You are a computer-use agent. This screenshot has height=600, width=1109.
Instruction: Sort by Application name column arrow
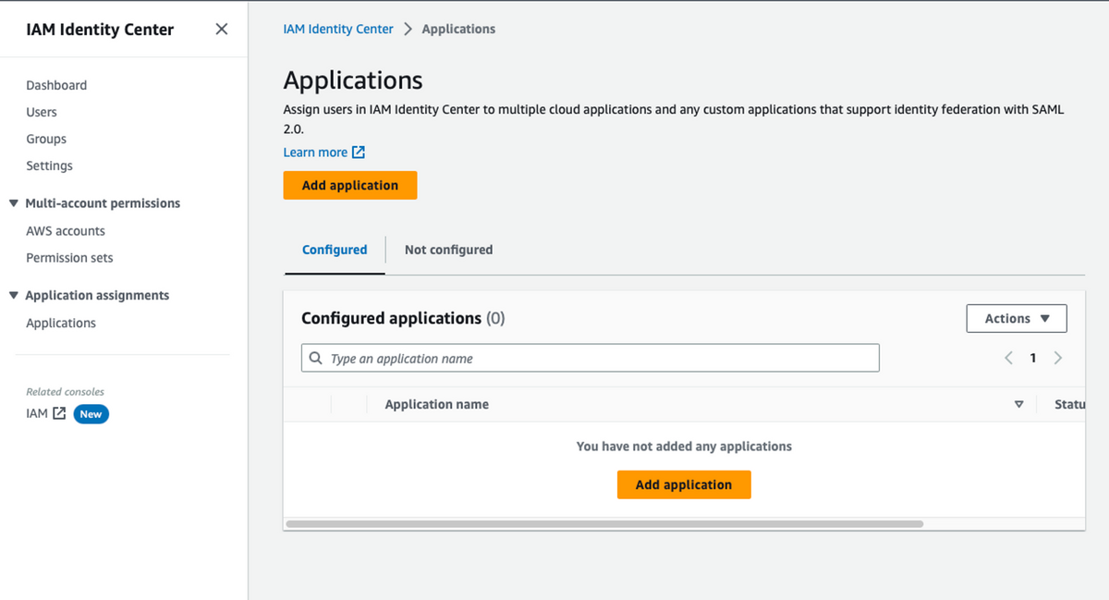pyautogui.click(x=1018, y=404)
